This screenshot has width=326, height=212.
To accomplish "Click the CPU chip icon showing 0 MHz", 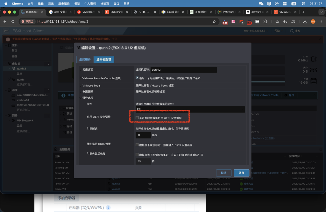I will pyautogui.click(x=313, y=59).
